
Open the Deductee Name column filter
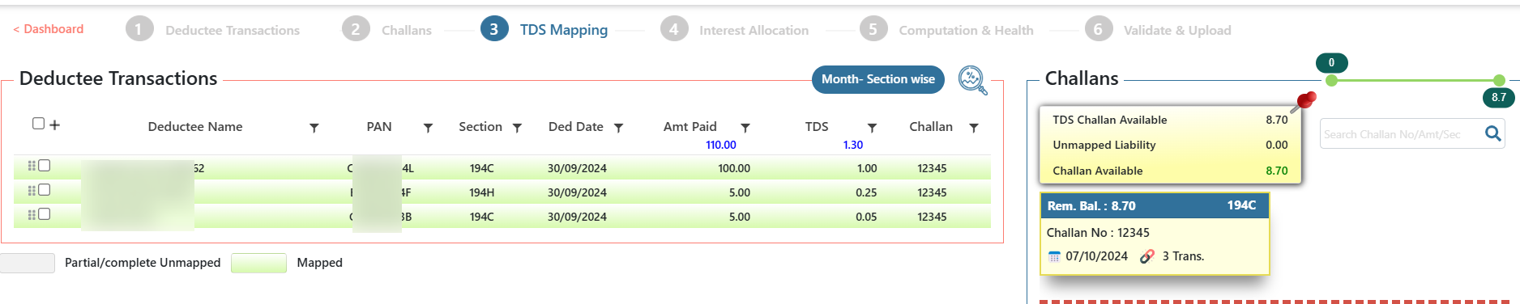[x=314, y=128]
